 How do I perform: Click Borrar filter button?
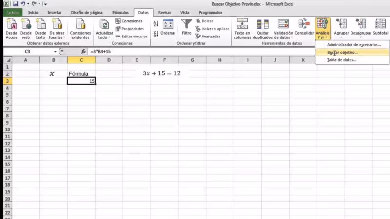pyautogui.click(x=204, y=21)
